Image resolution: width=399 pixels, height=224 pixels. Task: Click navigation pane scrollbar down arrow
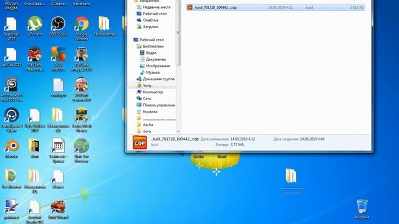click(x=178, y=131)
